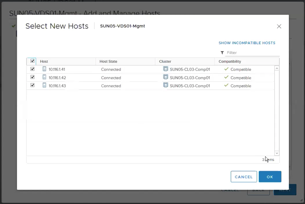Close the Select New Hosts dialog
The width and height of the screenshot is (305, 204).
tap(279, 26)
